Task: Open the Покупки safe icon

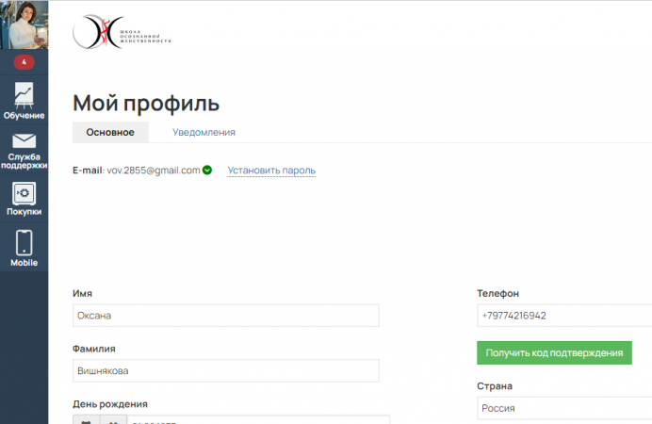Action: [24, 193]
